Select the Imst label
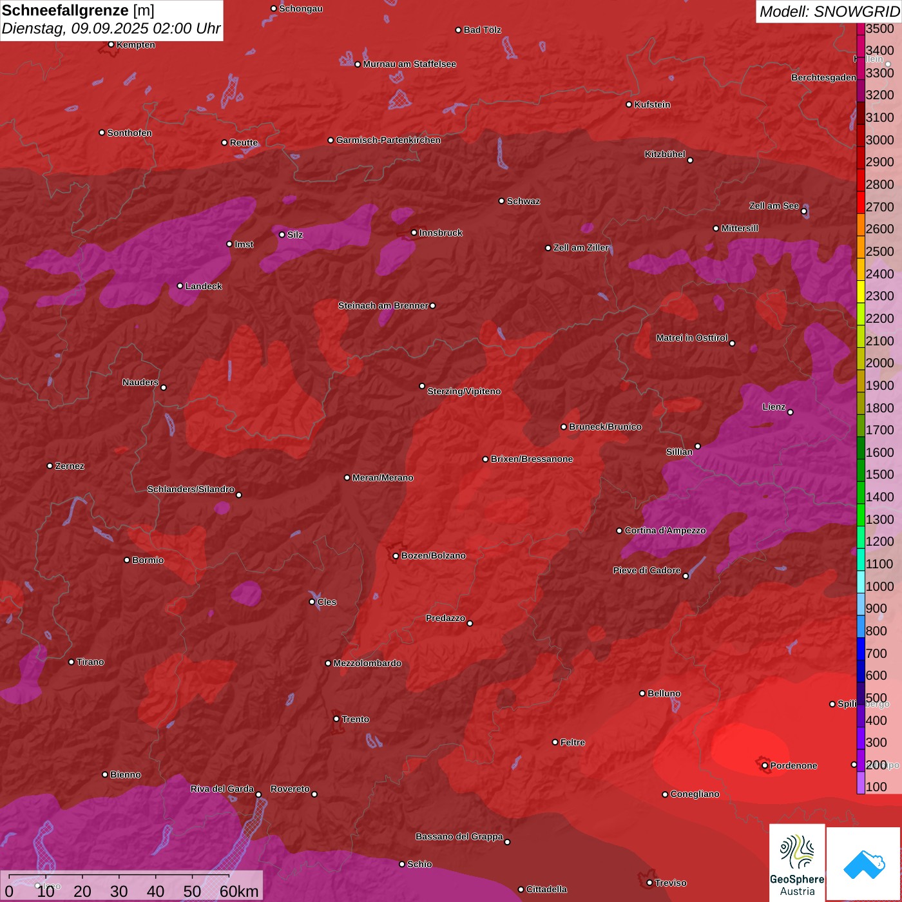This screenshot has width=902, height=902. pos(244,244)
